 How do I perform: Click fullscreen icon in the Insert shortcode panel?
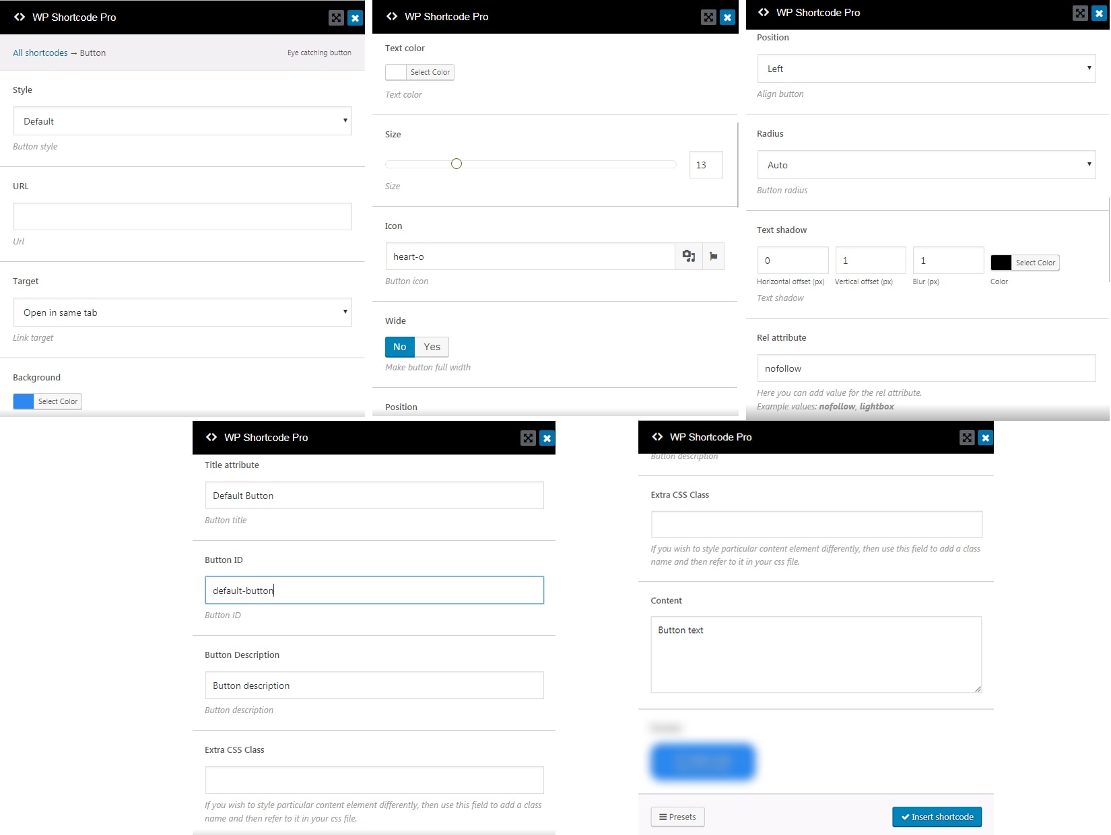[967, 438]
